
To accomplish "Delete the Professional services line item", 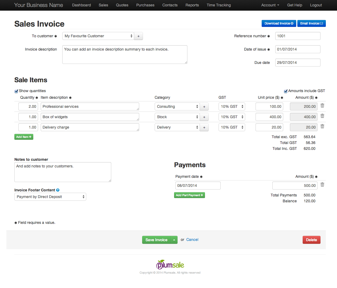I will 322,106.
